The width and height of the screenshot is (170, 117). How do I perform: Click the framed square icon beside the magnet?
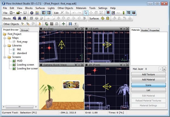113,13
